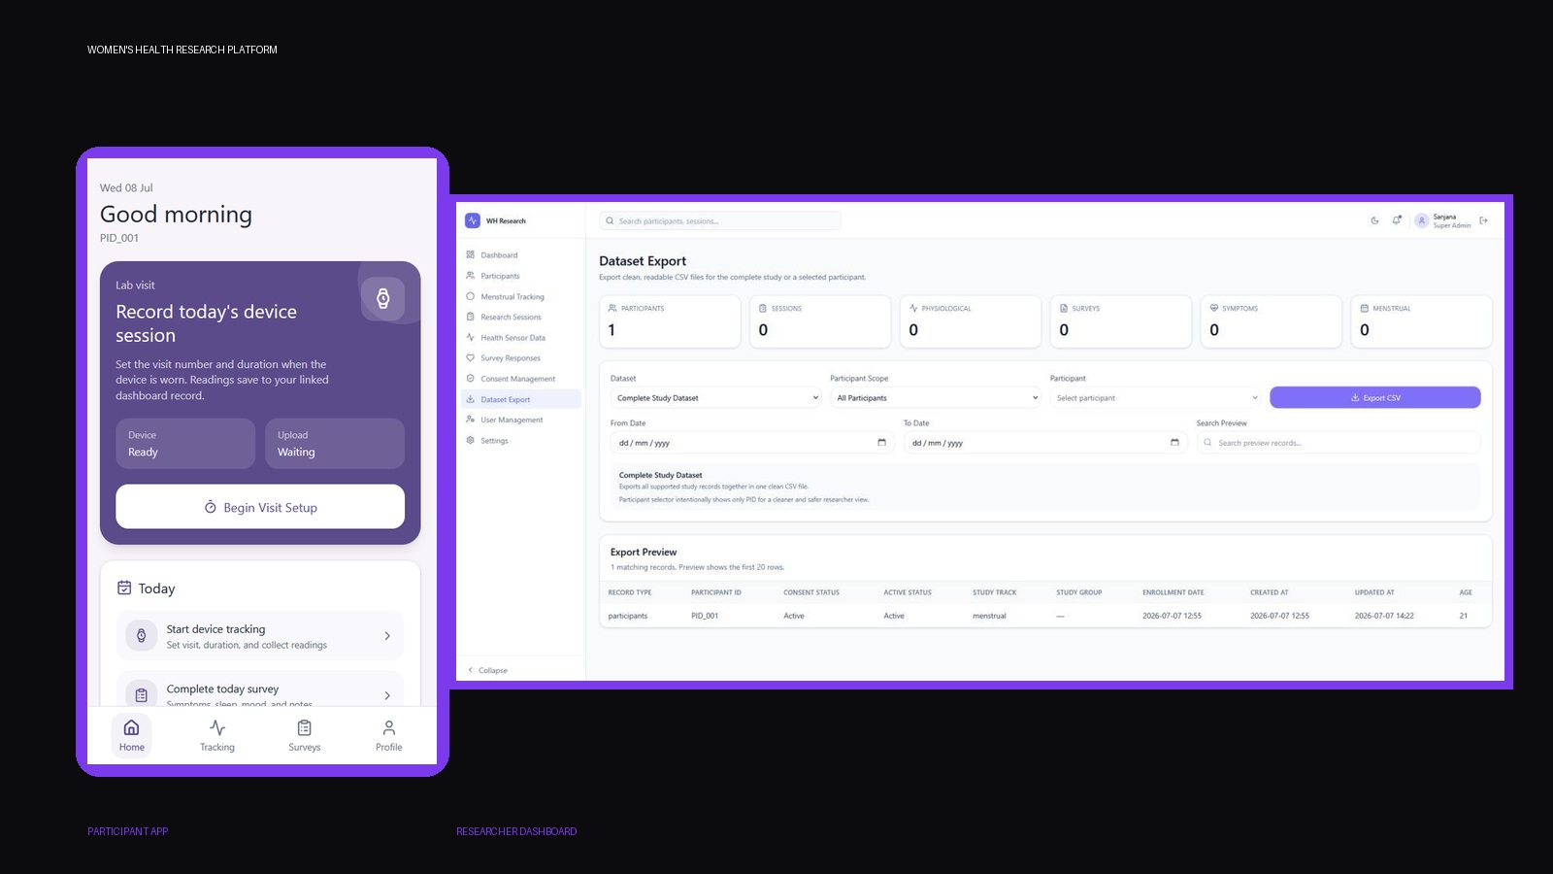Screen dimensions: 1553x874
Task: Click the MENSTRUAL stat card
Action: coord(1421,321)
